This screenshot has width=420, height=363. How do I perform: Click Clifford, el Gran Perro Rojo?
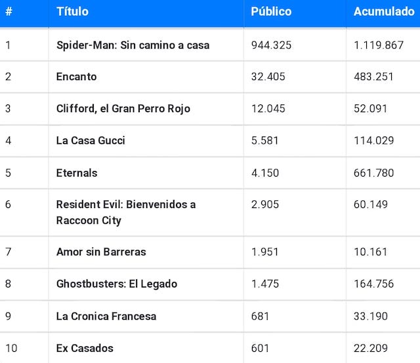[123, 108]
